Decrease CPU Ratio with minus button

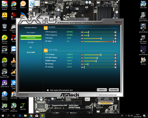pos(82,38)
